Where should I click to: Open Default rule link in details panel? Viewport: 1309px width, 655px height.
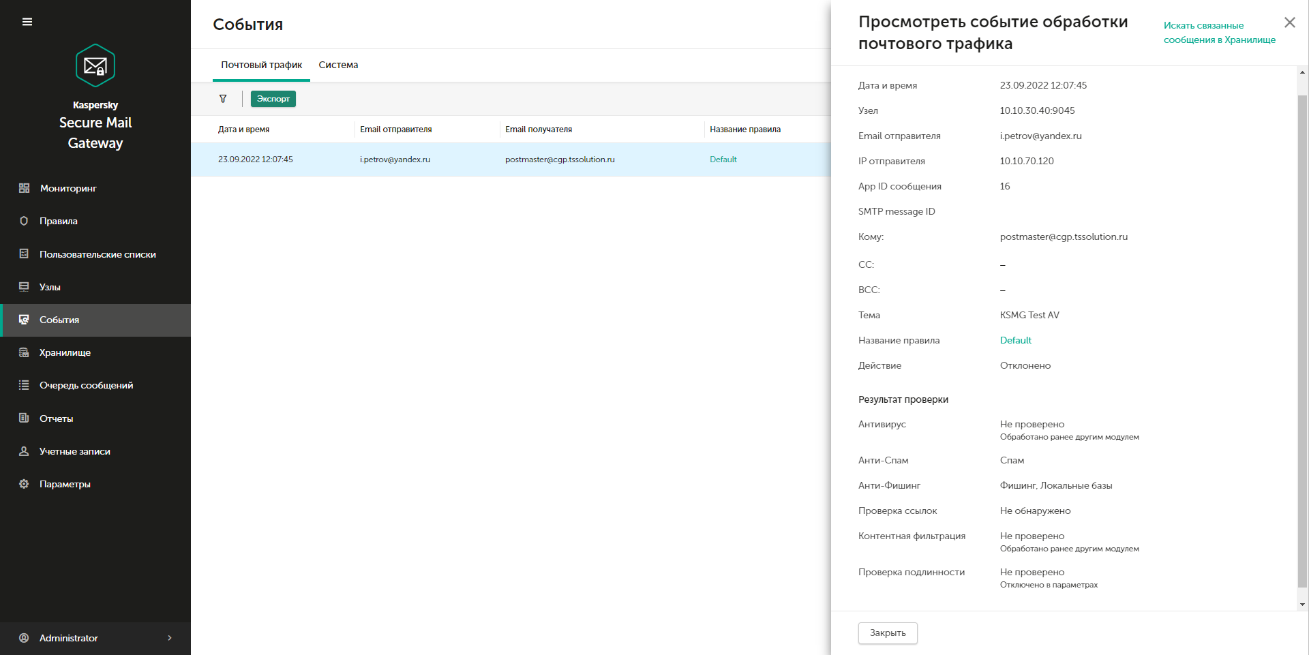[x=1015, y=340]
